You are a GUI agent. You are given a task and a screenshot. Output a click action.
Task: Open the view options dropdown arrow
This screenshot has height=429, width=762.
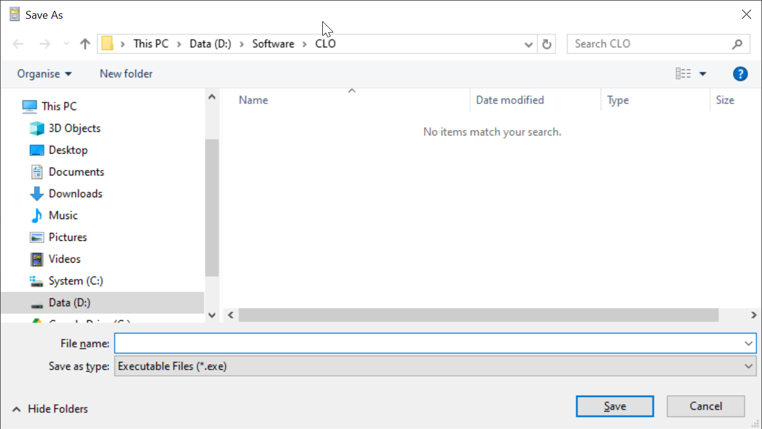(x=703, y=74)
